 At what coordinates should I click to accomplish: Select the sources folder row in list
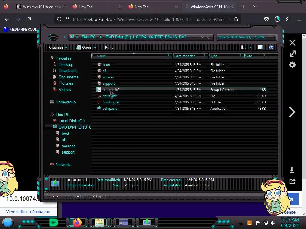point(181,77)
